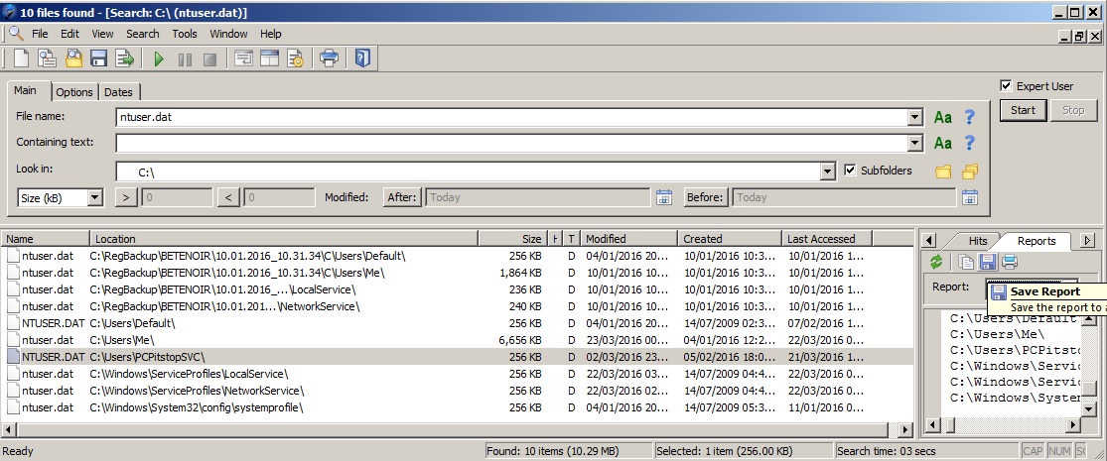Toggle the Subfolders checkbox
This screenshot has width=1107, height=461.
(x=850, y=171)
